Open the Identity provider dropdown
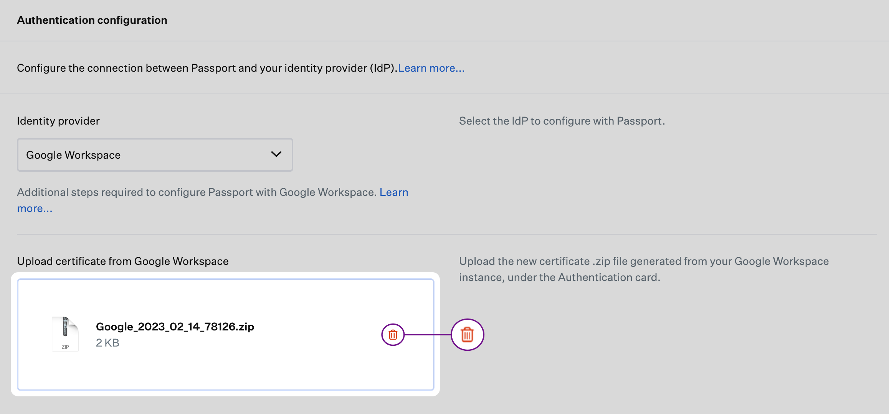 coord(155,155)
